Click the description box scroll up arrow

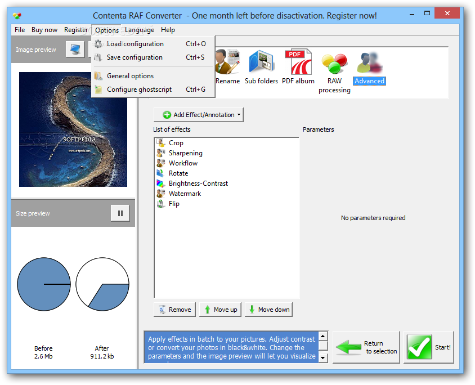[323, 336]
